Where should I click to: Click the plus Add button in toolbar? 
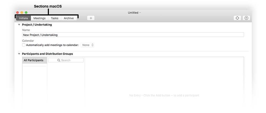91,18
